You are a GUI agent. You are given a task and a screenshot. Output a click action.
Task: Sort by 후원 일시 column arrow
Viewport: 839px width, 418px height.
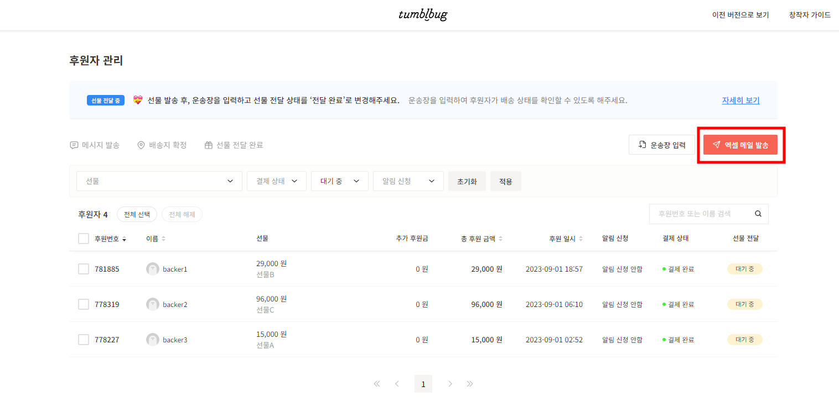tap(581, 239)
